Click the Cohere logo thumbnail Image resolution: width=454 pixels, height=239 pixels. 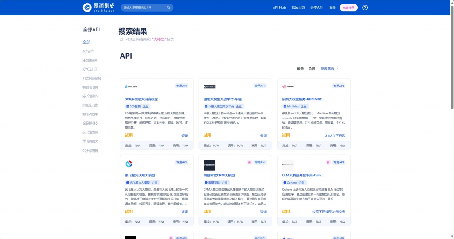[x=287, y=165]
